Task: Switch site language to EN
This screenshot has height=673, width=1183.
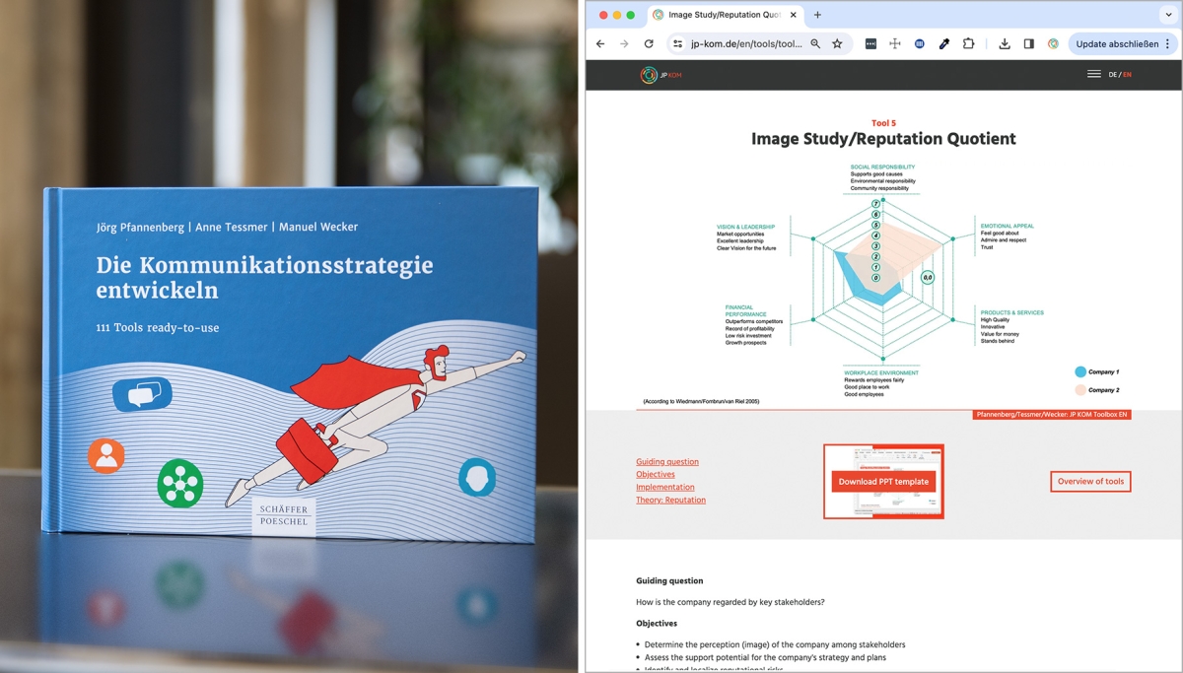Action: click(x=1127, y=75)
